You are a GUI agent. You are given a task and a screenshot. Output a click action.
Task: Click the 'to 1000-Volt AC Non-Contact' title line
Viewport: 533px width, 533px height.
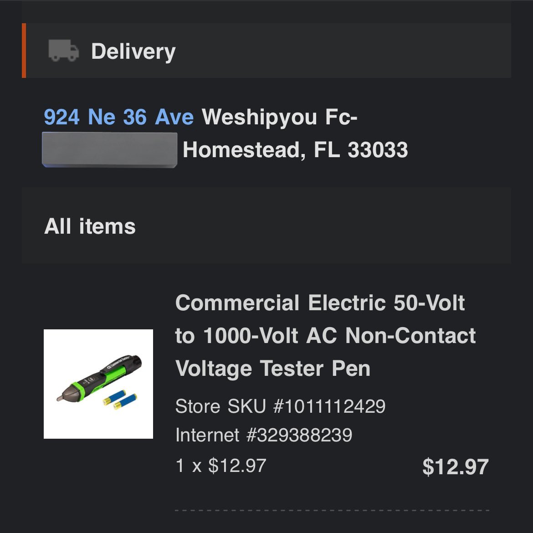pyautogui.click(x=325, y=335)
